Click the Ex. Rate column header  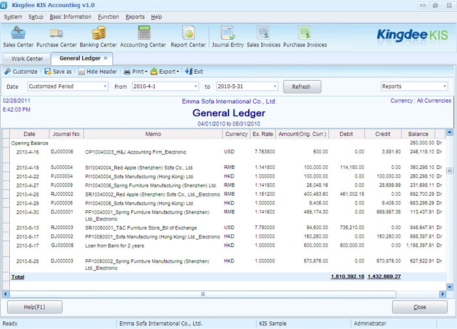tap(262, 134)
